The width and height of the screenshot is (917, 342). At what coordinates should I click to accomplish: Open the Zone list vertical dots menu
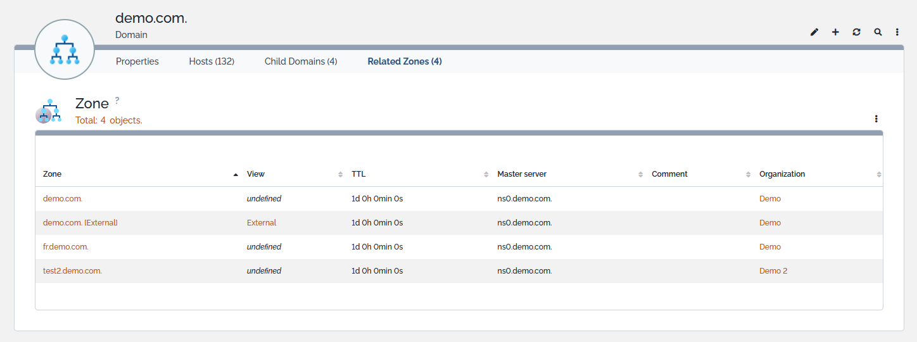[876, 118]
